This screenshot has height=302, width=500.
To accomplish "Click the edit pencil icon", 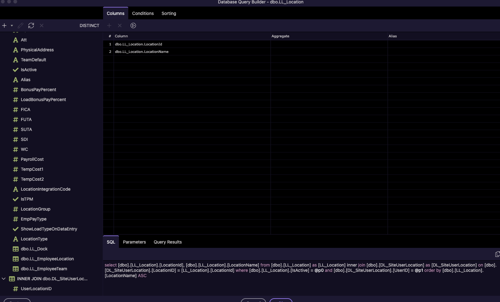I will tap(21, 26).
